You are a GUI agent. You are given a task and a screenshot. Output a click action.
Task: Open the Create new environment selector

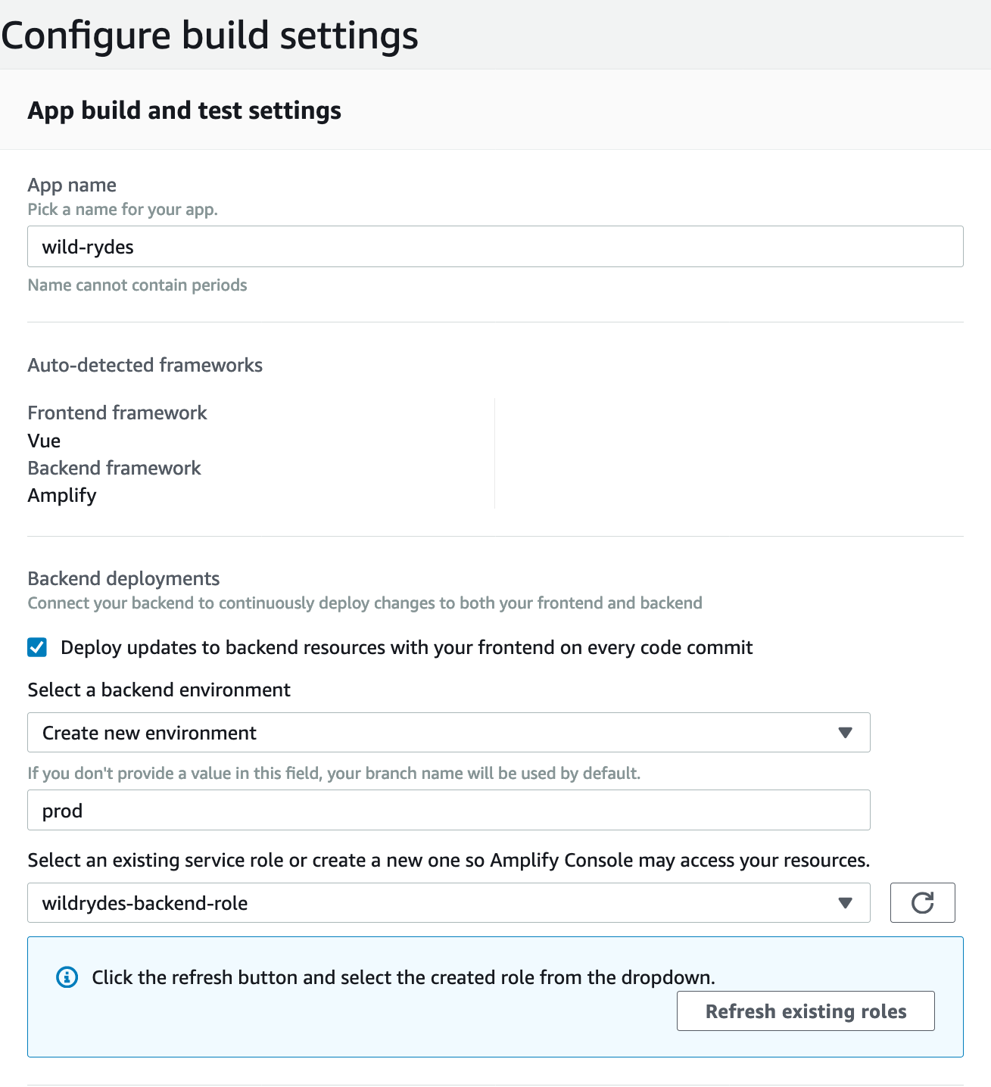pos(449,732)
